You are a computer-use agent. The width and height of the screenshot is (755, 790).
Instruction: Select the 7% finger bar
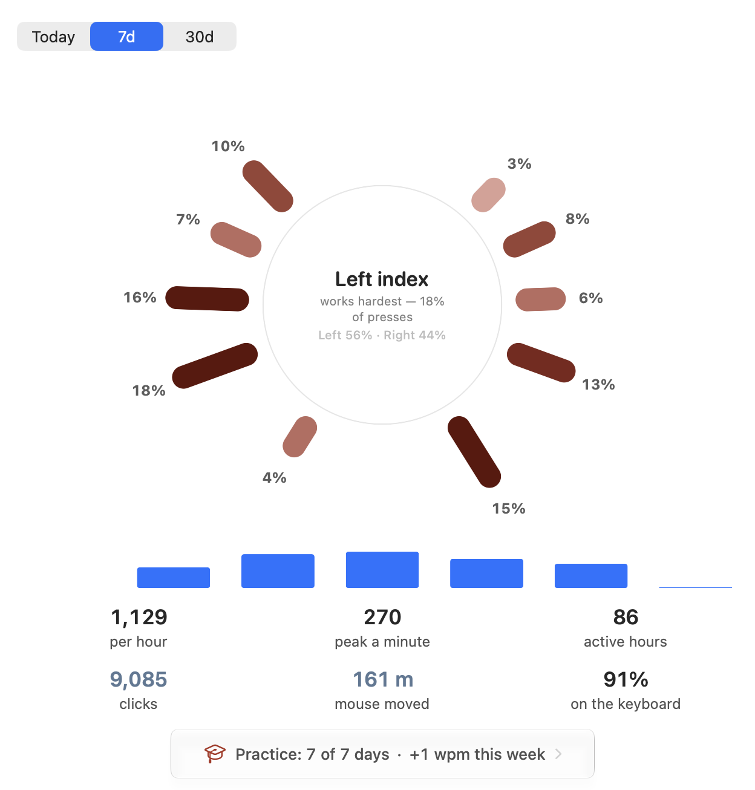point(236,240)
